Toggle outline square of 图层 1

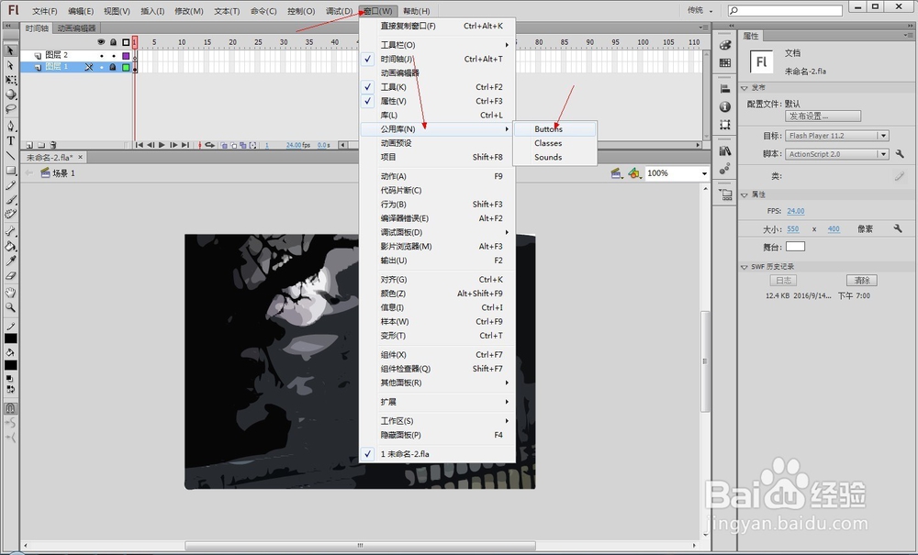point(126,67)
